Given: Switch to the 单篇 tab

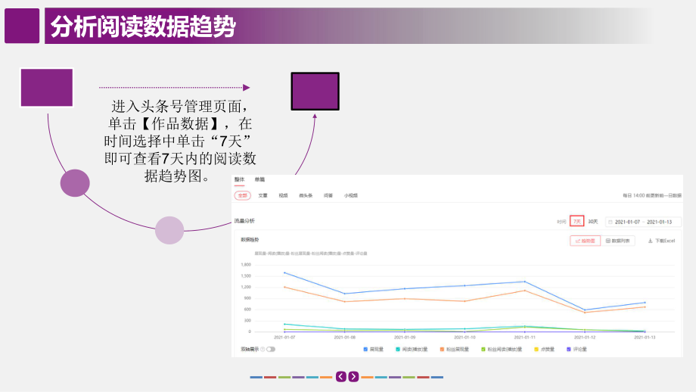Looking at the screenshot, I should [259, 179].
